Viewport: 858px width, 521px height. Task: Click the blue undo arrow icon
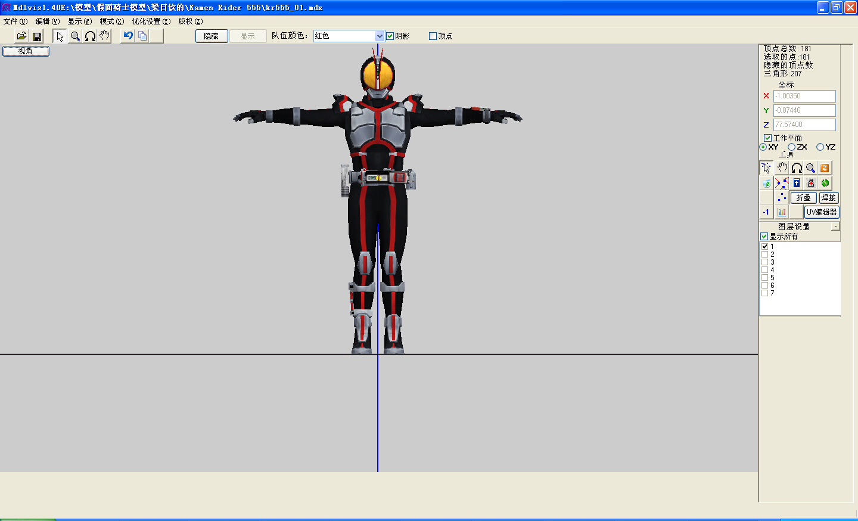(x=128, y=36)
